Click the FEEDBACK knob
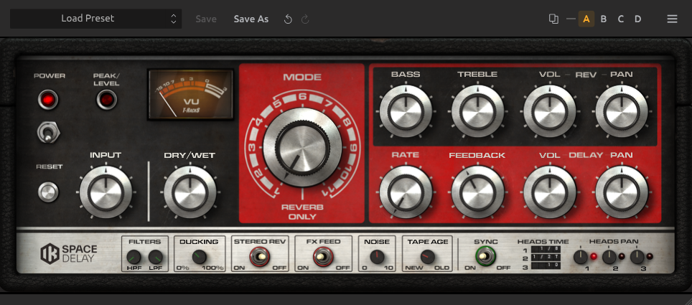 tap(477, 192)
